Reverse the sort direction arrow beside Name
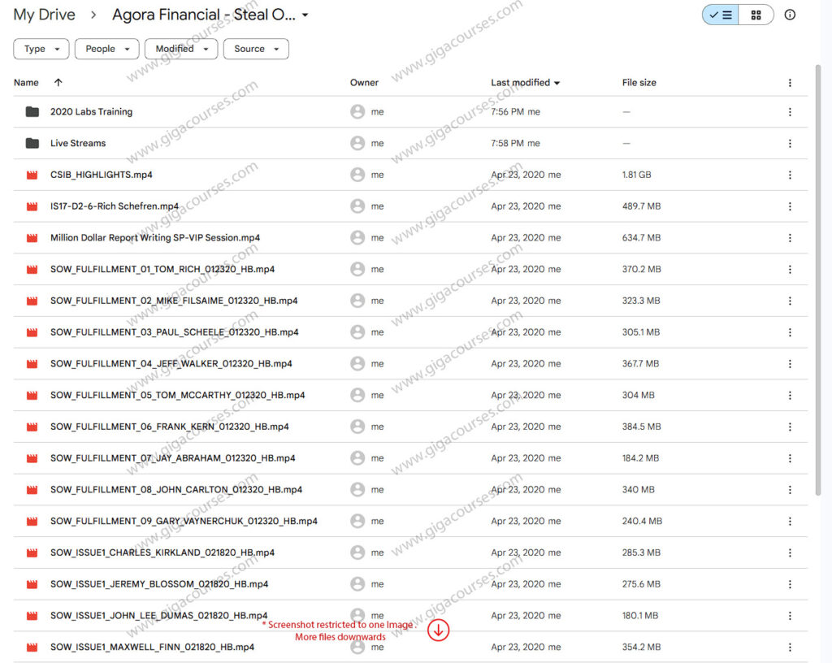Screen dimensions: 832x663 58,83
